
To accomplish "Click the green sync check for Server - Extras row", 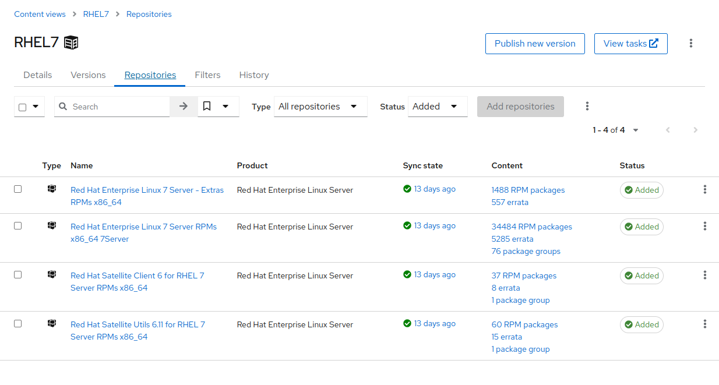I will click(x=407, y=189).
